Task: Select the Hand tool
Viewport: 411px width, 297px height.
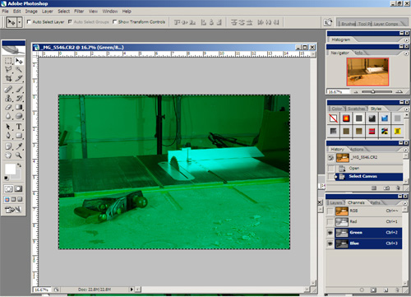Action: click(8, 155)
